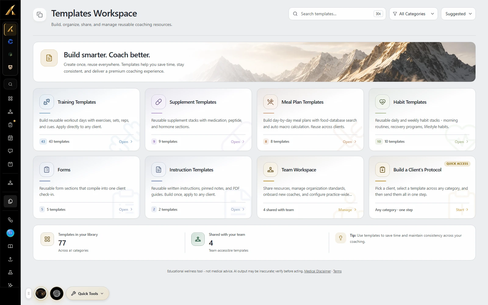Screen dimensions: 488x305
Task: Click the Search templates input field
Action: (x=337, y=14)
